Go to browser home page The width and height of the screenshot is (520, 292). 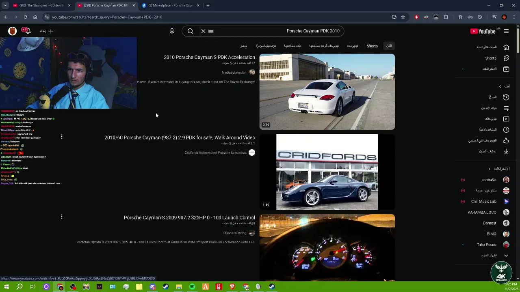coord(35,17)
